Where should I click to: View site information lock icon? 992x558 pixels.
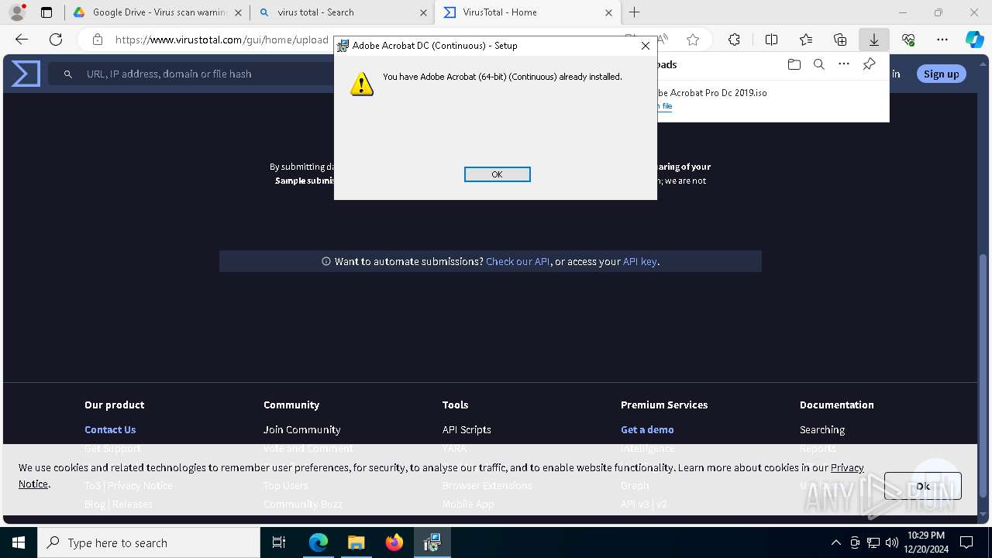click(98, 40)
